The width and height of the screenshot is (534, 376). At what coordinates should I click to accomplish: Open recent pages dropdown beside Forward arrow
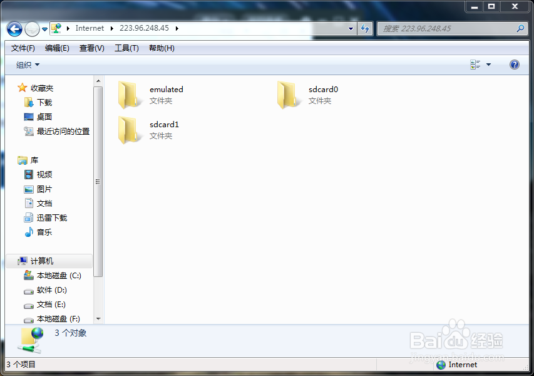[44, 29]
